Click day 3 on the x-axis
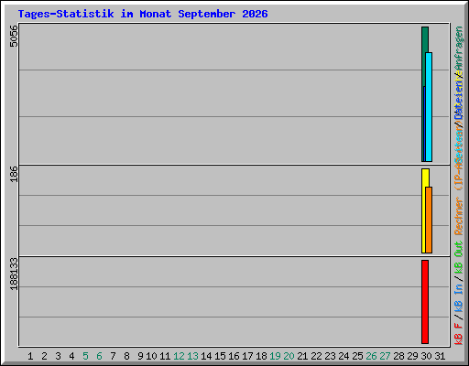469x366 pixels. click(x=58, y=356)
